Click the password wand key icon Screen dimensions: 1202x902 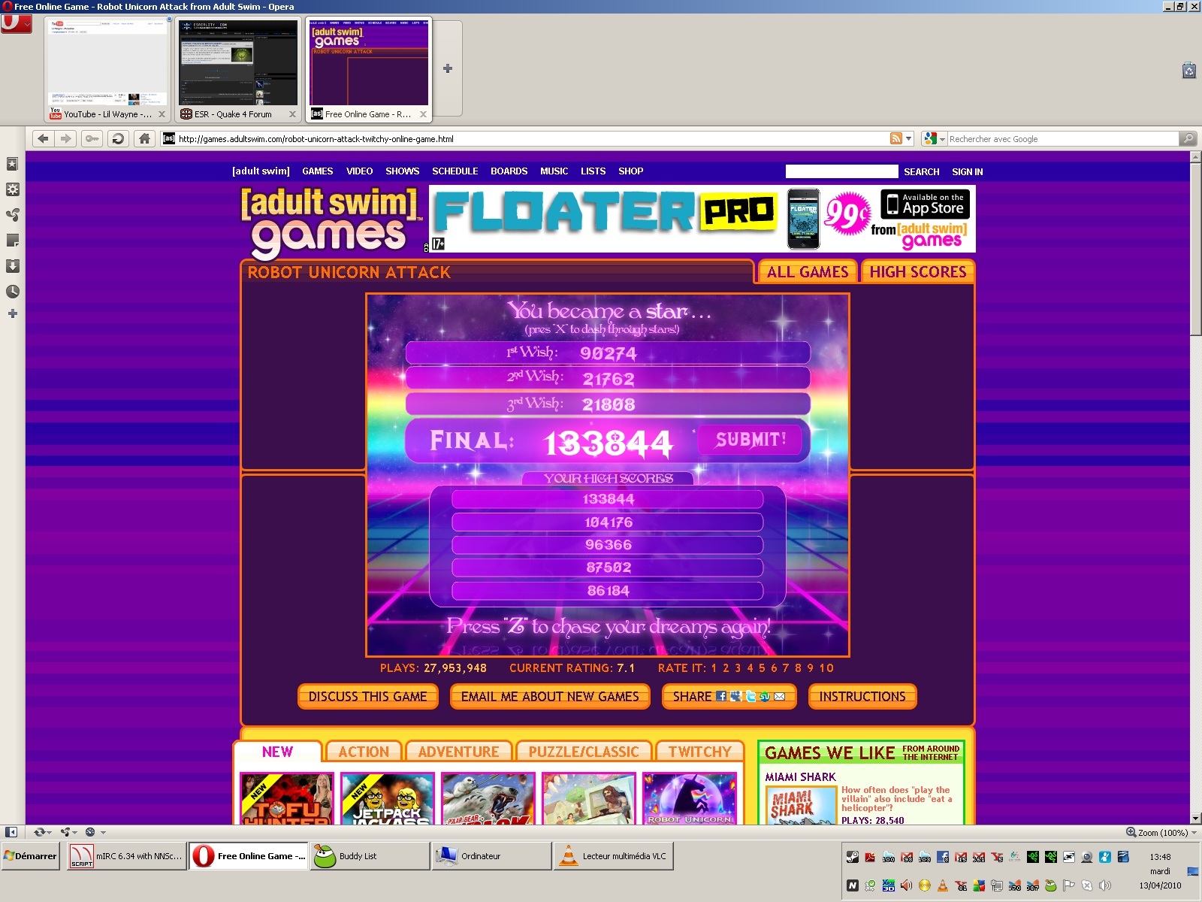point(92,138)
